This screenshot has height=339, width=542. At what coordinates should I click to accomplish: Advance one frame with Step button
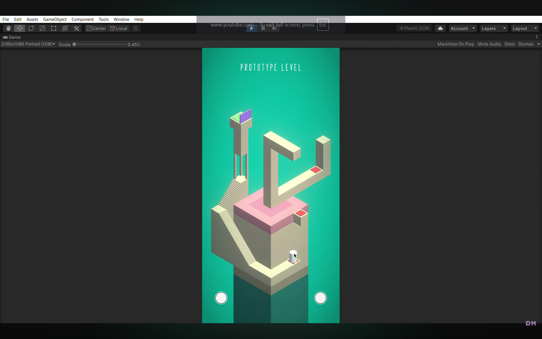tap(274, 28)
